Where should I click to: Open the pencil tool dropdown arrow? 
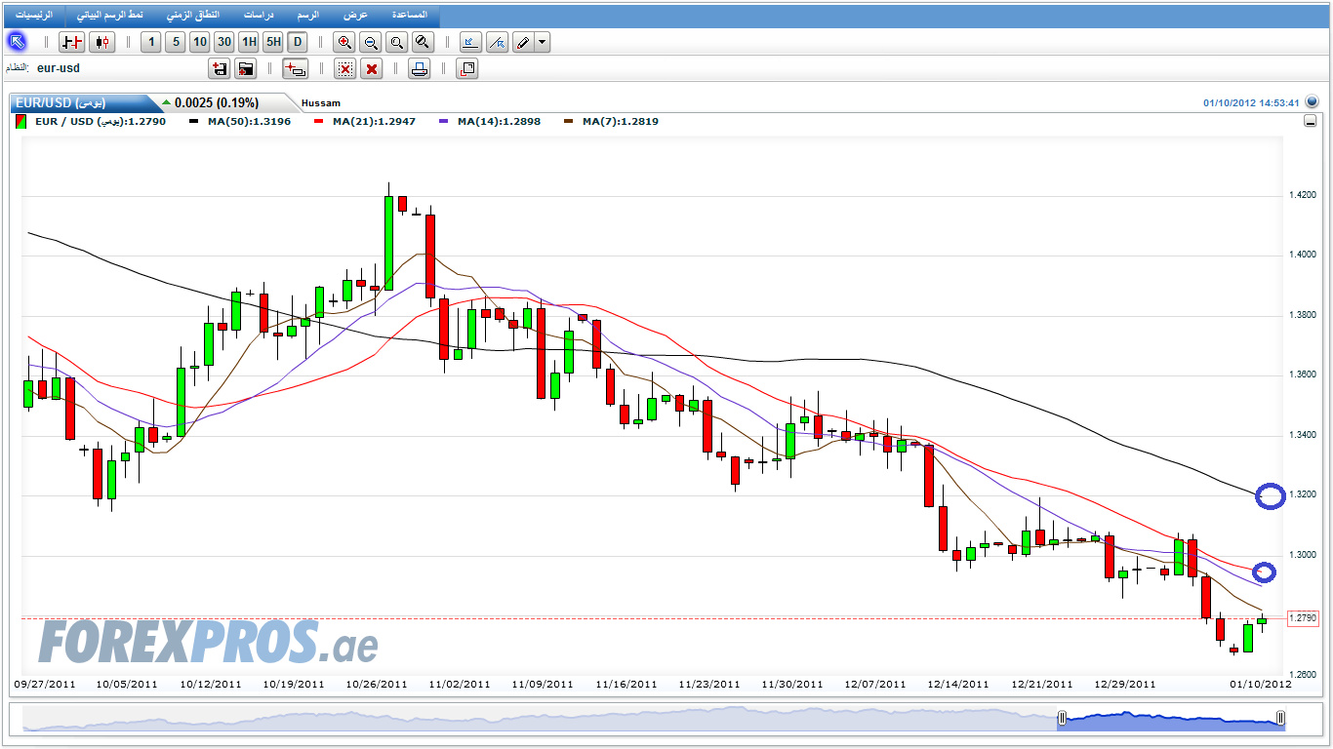(543, 42)
